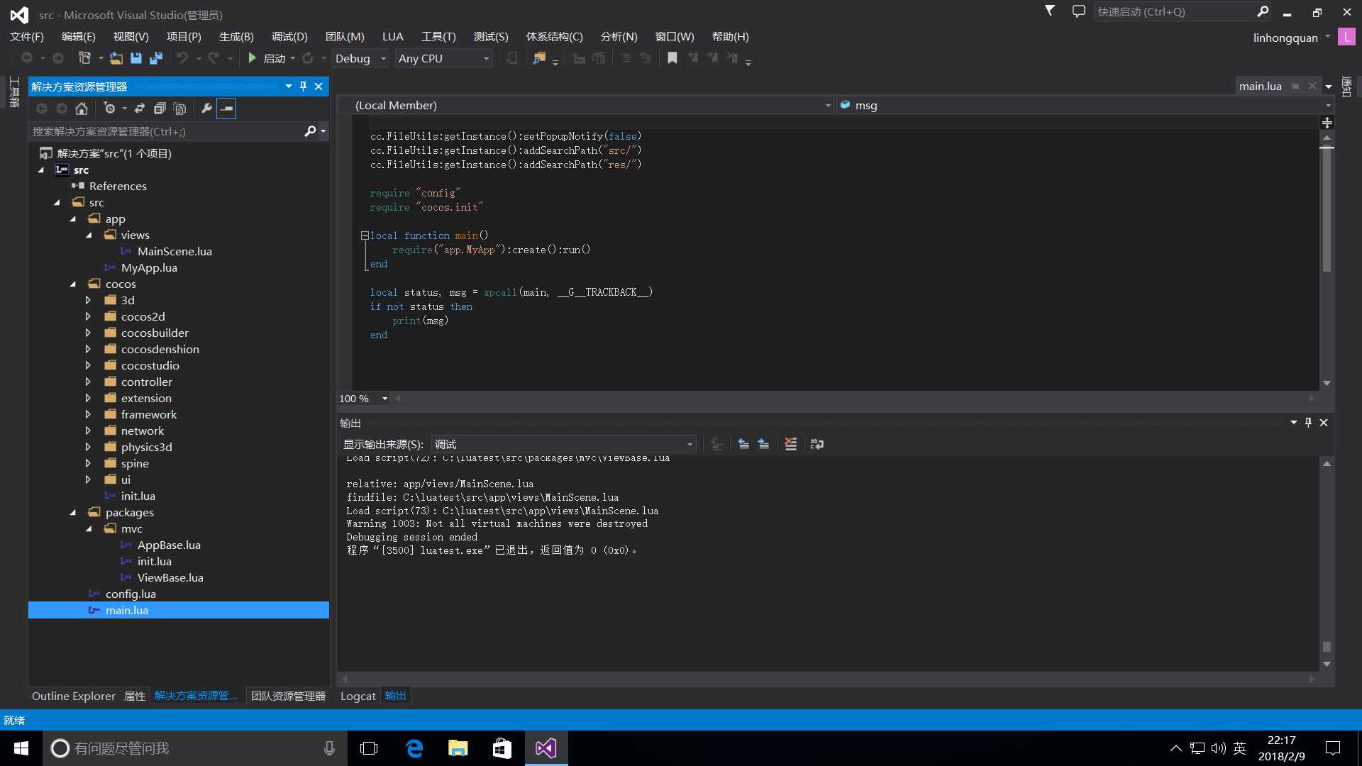Open the 文件(F) menu
The width and height of the screenshot is (1362, 766).
(26, 36)
